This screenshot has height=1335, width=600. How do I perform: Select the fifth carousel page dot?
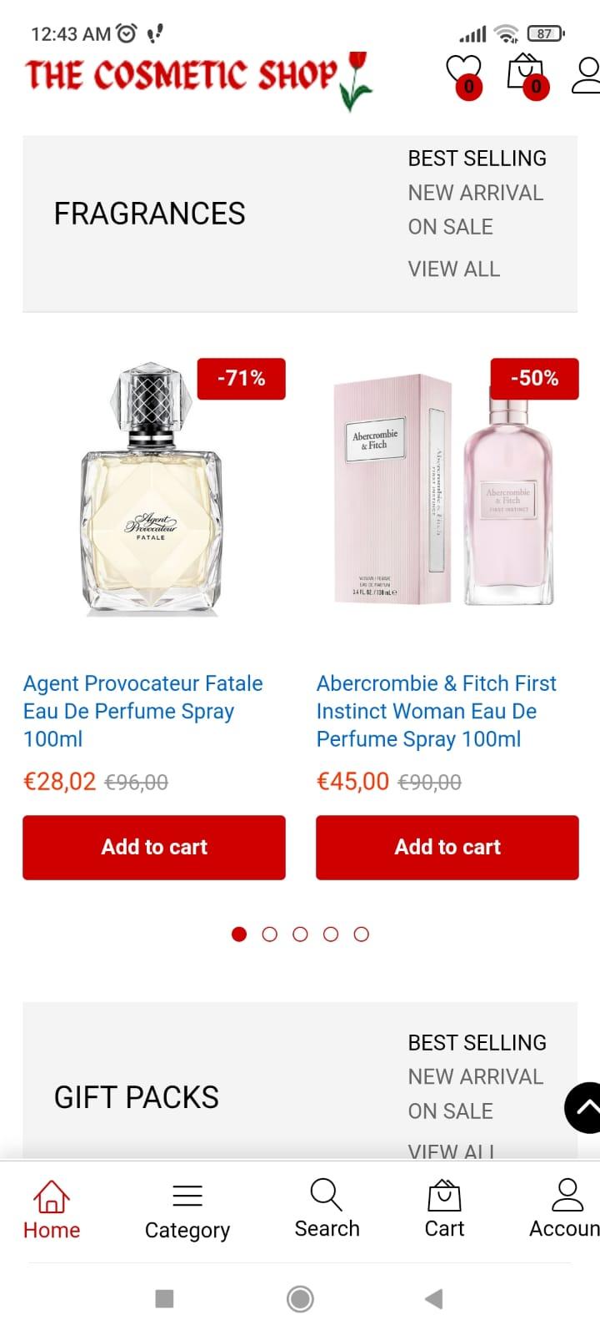[x=361, y=934]
